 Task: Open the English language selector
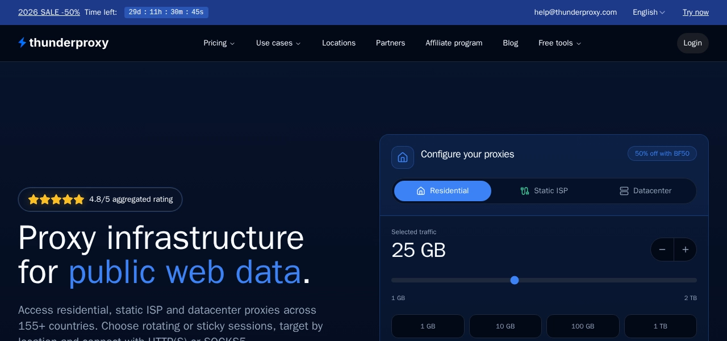pyautogui.click(x=649, y=13)
